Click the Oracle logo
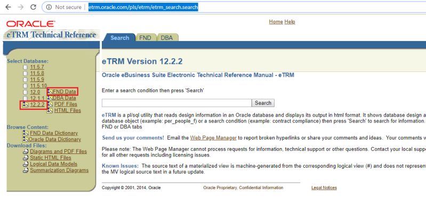426x204 pixels. click(x=31, y=24)
